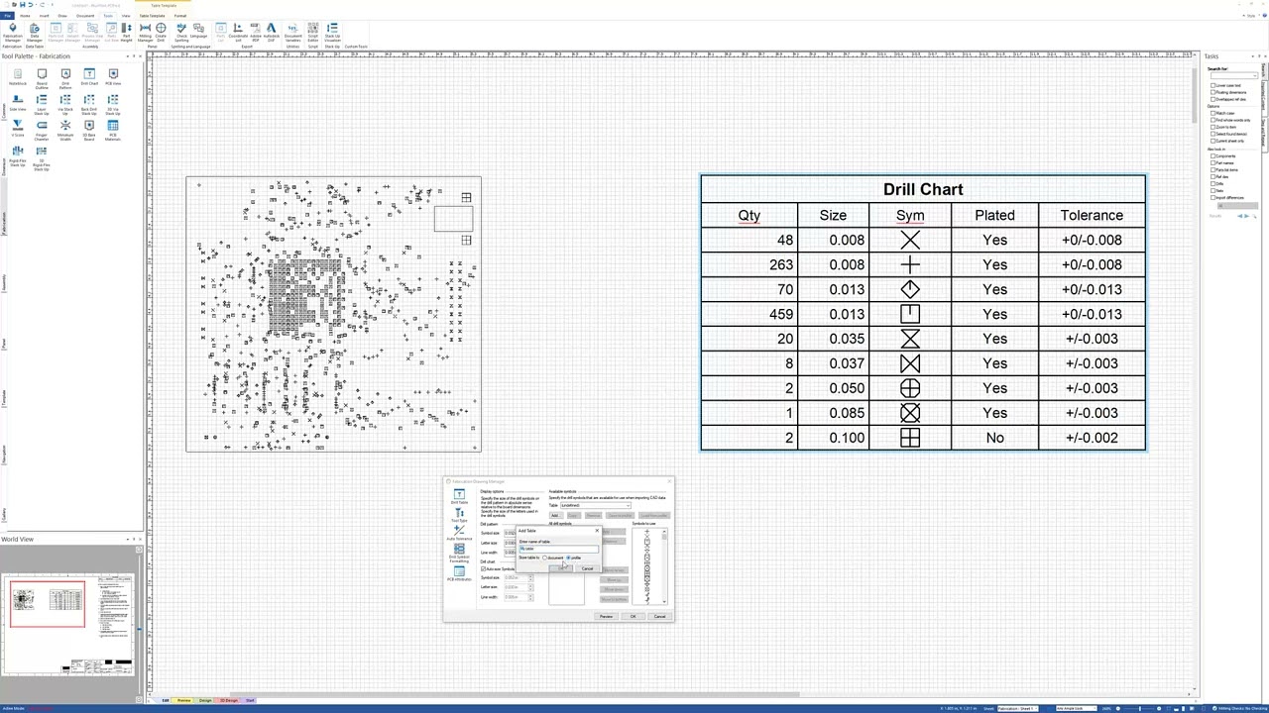Click the Add... button beside Table dropdown
Viewport: 1269px width, 713px height.
(556, 515)
